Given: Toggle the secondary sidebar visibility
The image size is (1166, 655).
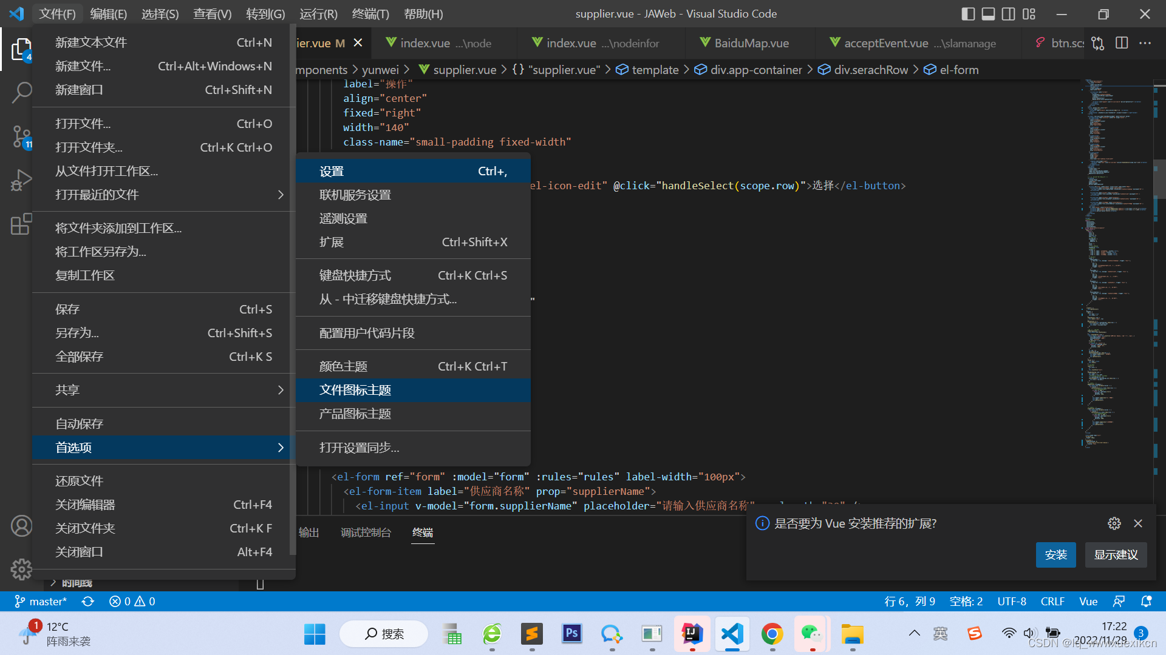Looking at the screenshot, I should coord(1008,13).
